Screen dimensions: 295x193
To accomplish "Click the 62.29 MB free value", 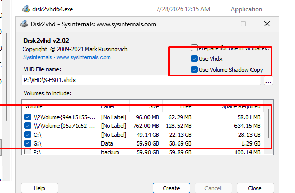I will click(180, 117).
